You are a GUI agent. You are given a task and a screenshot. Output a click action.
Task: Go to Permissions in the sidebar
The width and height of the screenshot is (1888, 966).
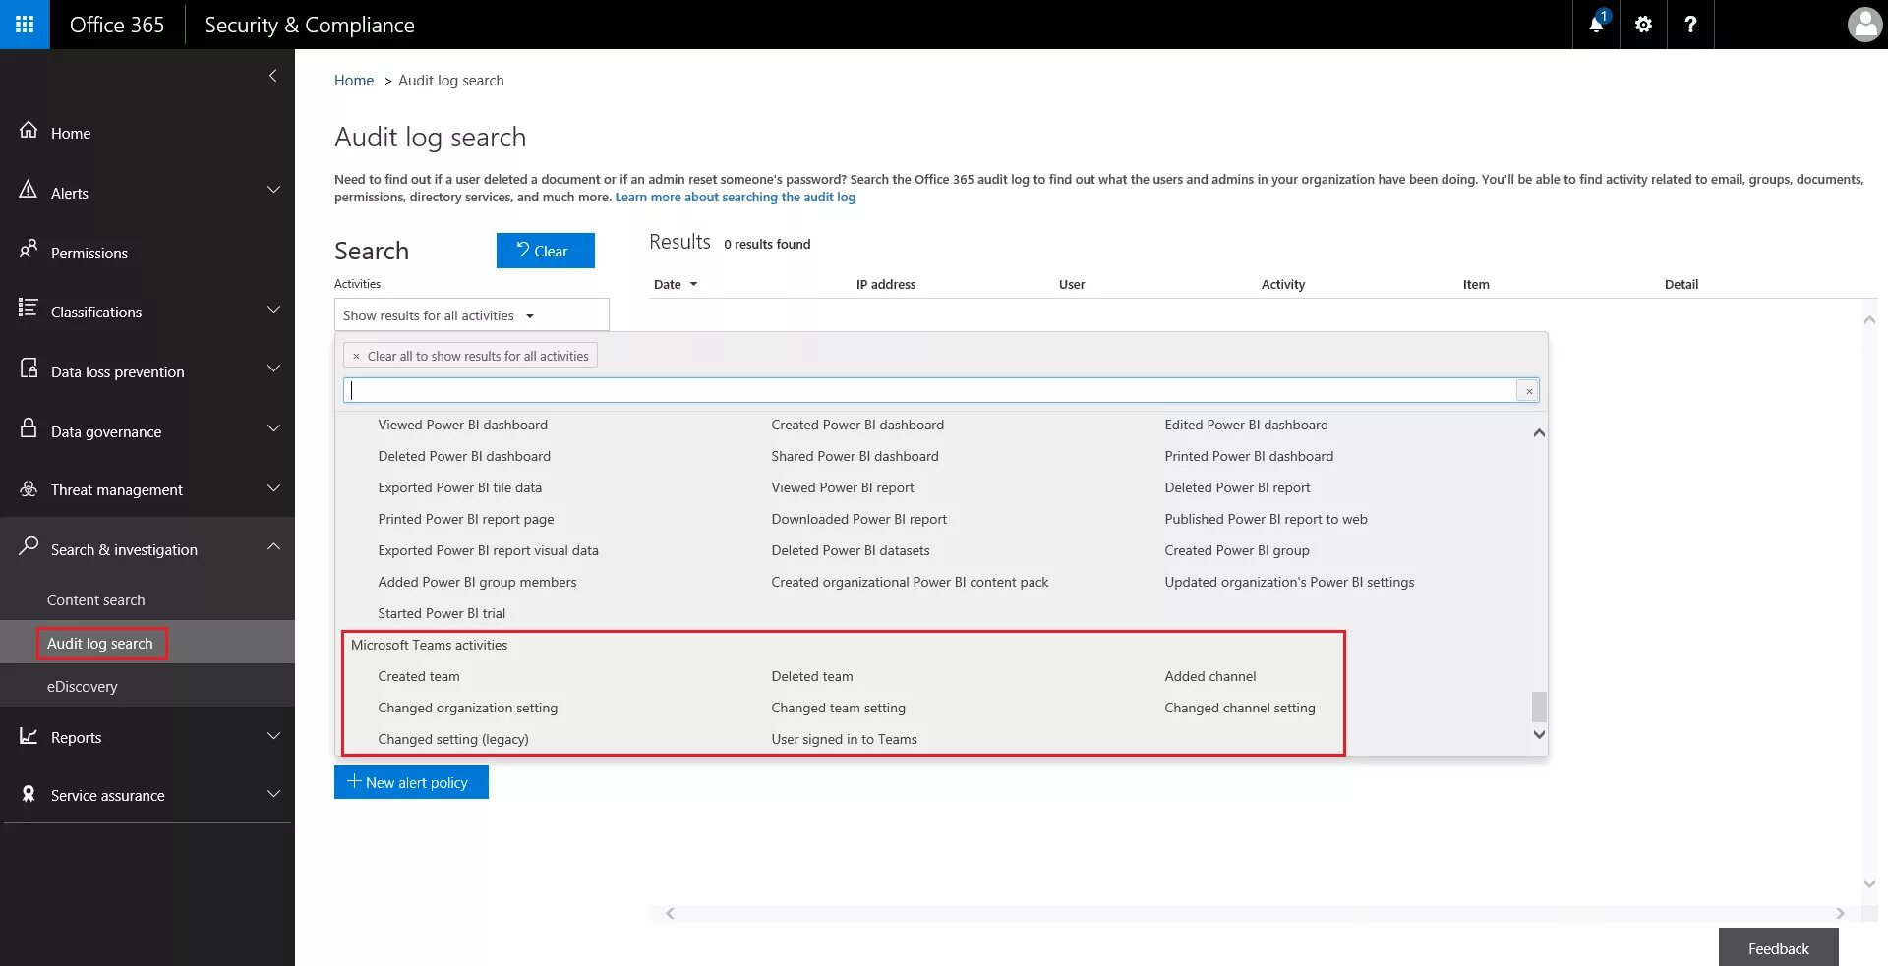click(89, 253)
